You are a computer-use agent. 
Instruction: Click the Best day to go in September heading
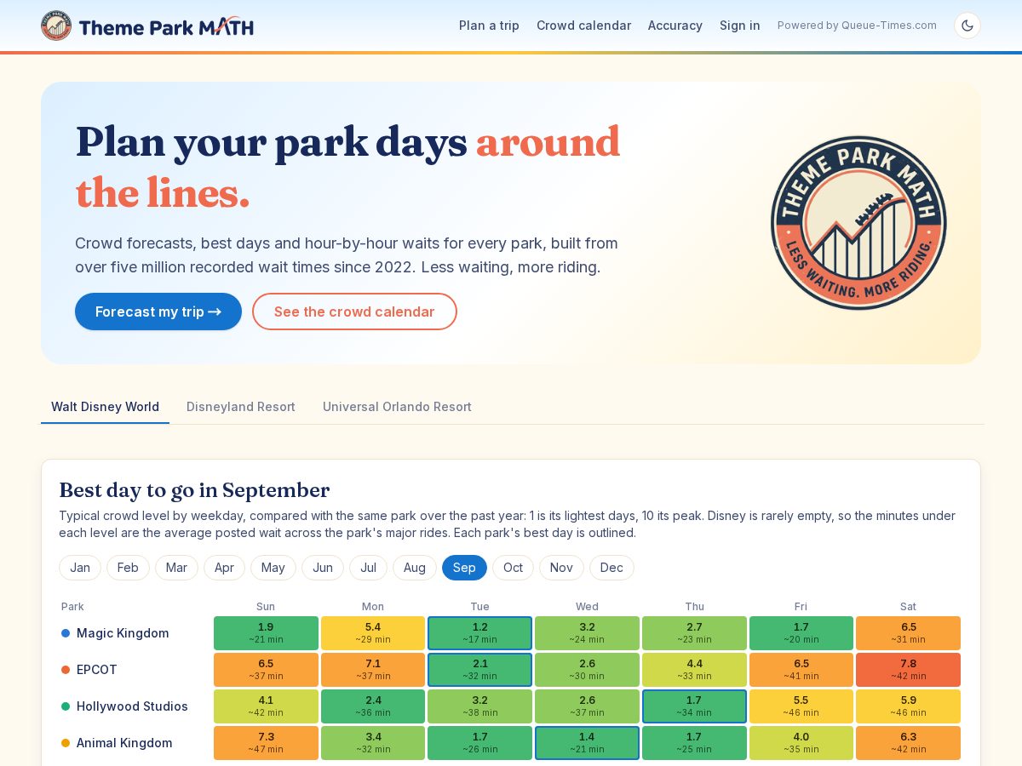click(194, 490)
